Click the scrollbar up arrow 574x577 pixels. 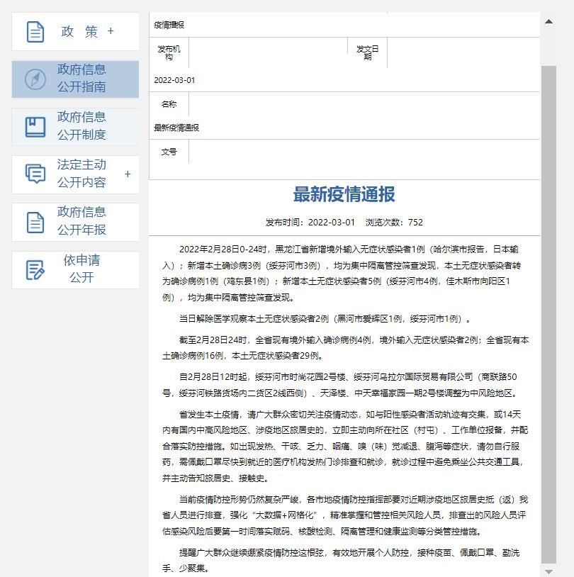point(548,21)
